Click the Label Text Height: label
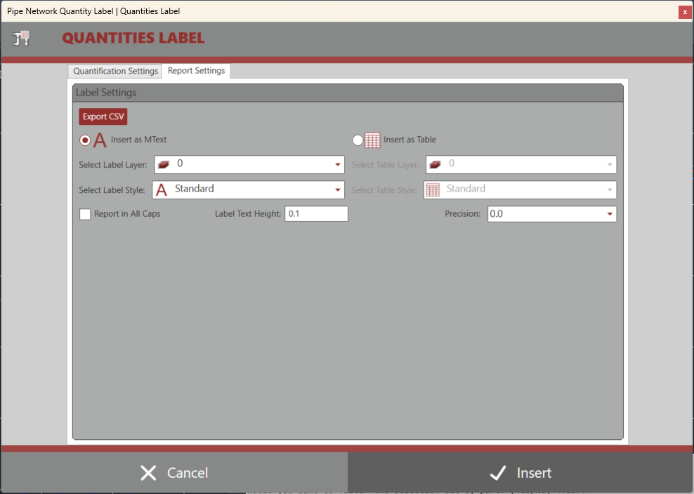The height and width of the screenshot is (494, 694). (248, 214)
